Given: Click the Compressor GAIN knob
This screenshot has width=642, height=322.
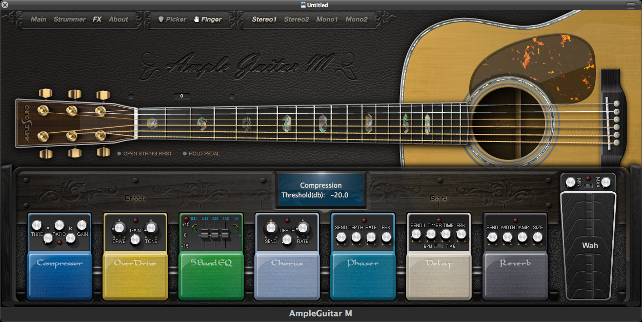Looking at the screenshot, I should [x=82, y=225].
